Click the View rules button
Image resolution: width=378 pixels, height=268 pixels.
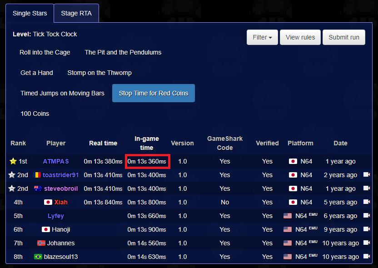pos(300,37)
